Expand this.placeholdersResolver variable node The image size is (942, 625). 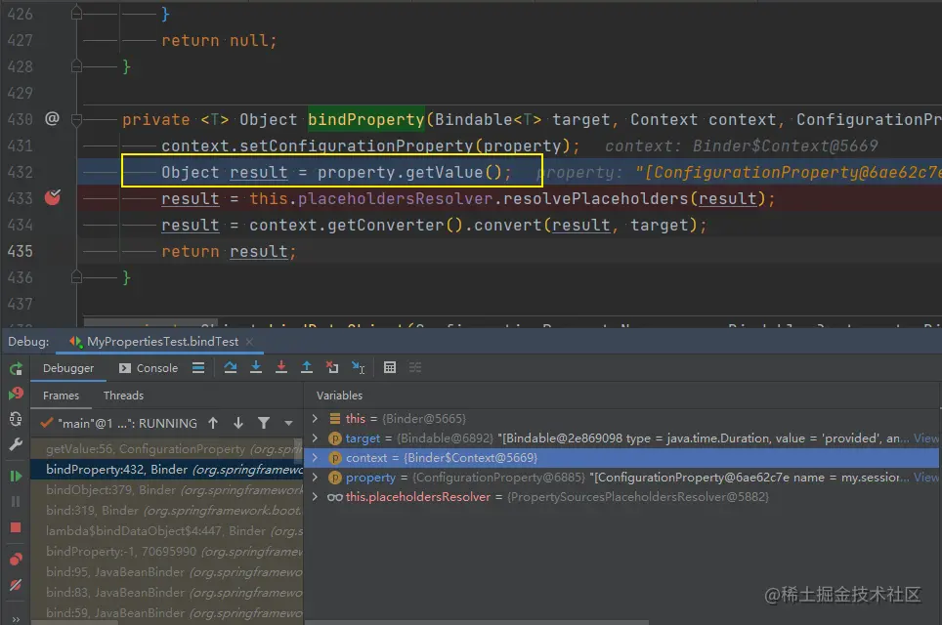(315, 496)
